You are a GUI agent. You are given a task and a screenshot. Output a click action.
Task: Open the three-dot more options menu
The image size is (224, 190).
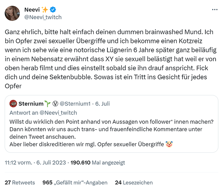pos(215,10)
